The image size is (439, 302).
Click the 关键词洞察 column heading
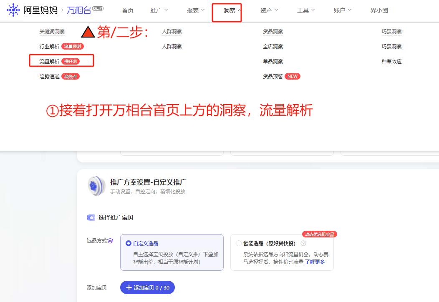pyautogui.click(x=52, y=32)
